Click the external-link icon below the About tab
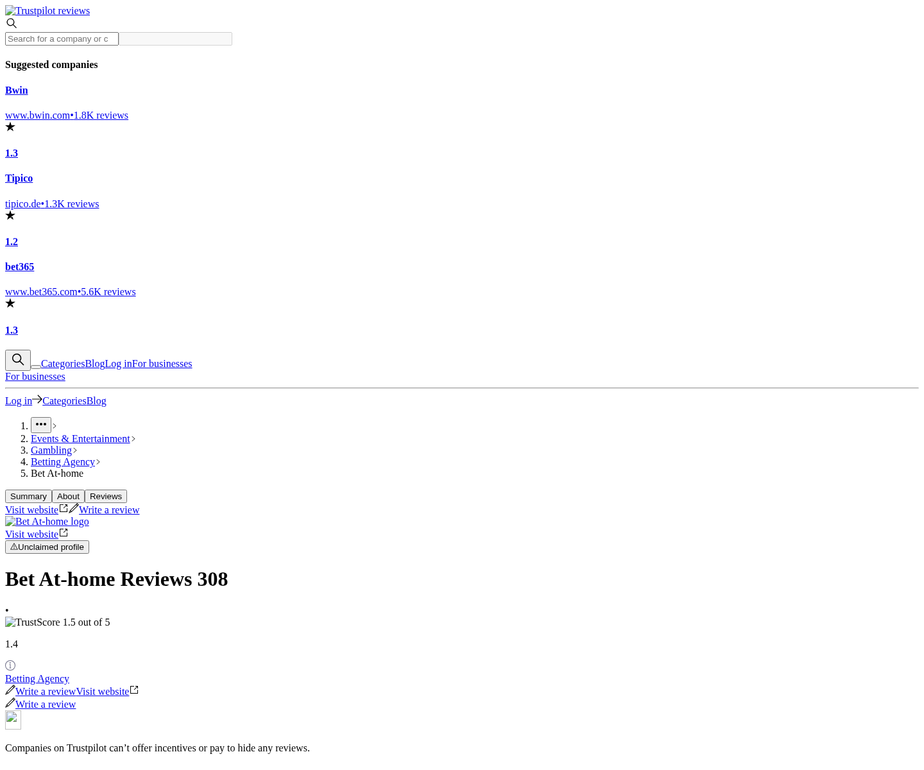The height and width of the screenshot is (770, 924). pos(64,508)
